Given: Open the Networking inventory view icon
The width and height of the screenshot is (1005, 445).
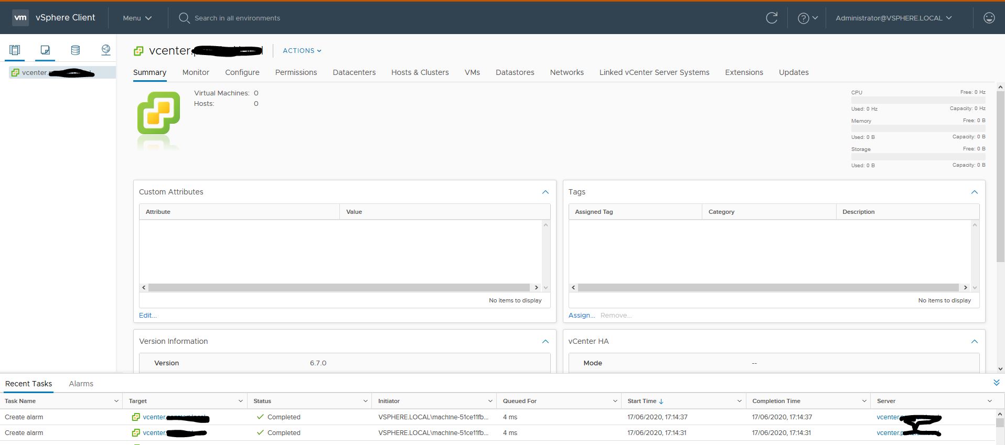Looking at the screenshot, I should coord(105,50).
